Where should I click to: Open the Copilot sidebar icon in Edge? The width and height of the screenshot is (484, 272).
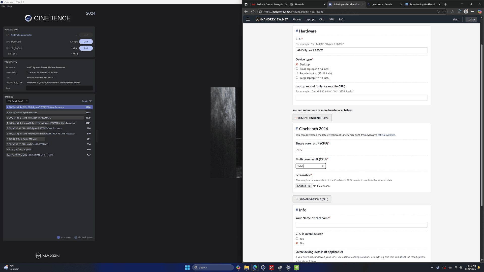pyautogui.click(x=480, y=12)
